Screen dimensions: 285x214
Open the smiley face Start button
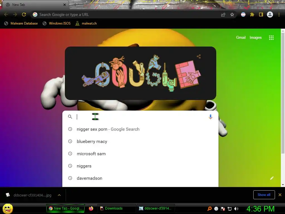pos(8,208)
